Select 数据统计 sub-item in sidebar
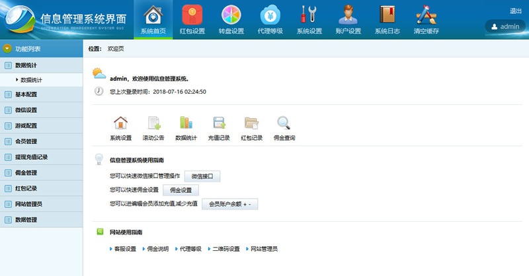Viewport: 529px width, 276px height. point(31,79)
